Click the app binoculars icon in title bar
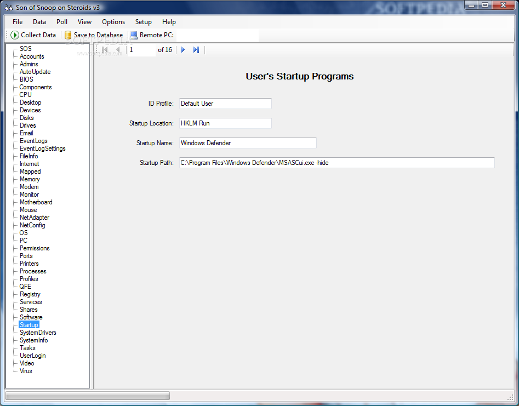The image size is (519, 406). (x=9, y=8)
